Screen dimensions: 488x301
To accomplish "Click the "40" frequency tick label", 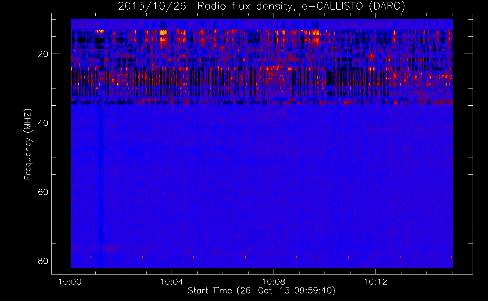I will (x=43, y=123).
